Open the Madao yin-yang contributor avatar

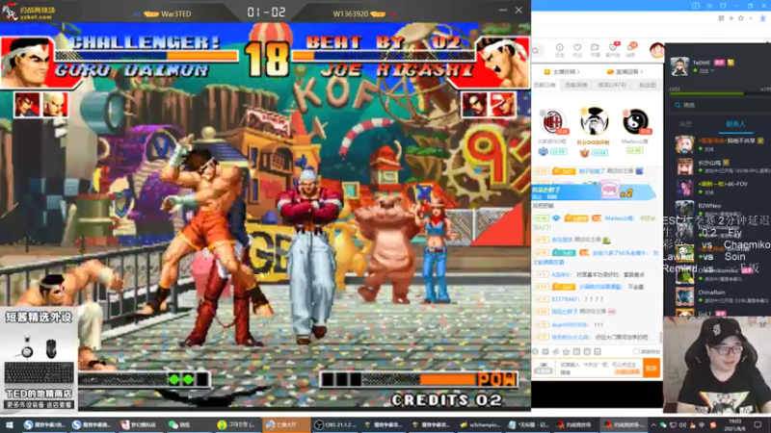tap(635, 122)
